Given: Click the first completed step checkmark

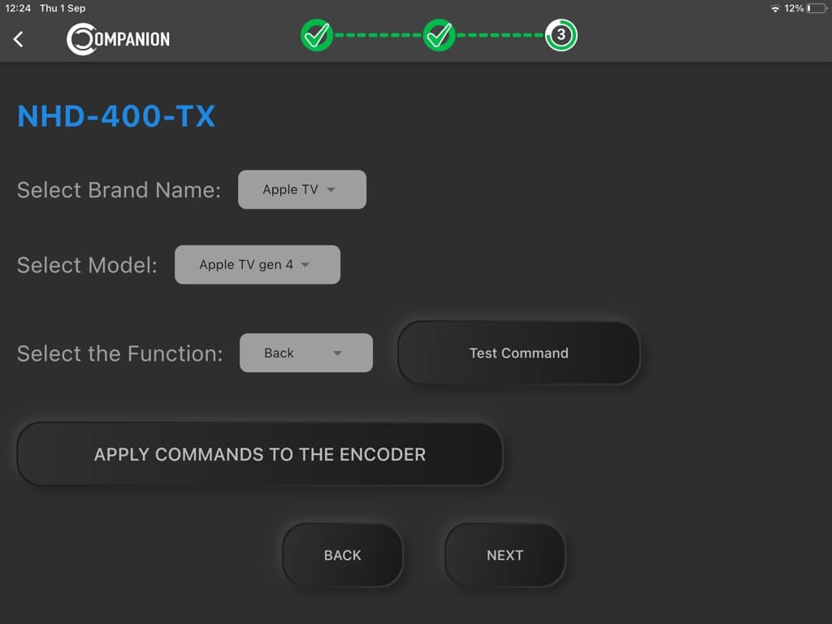Looking at the screenshot, I should pyautogui.click(x=317, y=36).
